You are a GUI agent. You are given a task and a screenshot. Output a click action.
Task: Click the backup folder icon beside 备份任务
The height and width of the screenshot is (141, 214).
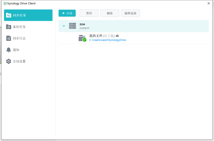click(x=9, y=27)
